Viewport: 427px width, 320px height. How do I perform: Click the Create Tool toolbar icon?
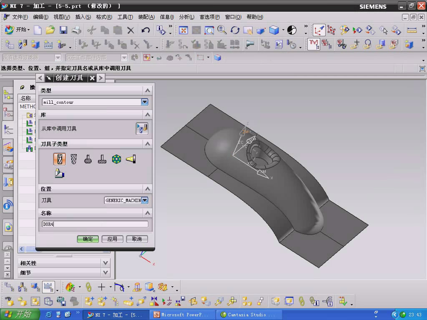[x=23, y=44]
